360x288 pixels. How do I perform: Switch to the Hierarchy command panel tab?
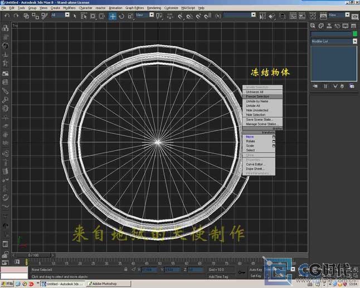pos(329,26)
